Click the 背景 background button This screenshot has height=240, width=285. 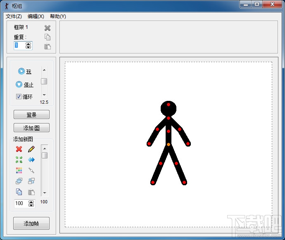tap(31, 114)
